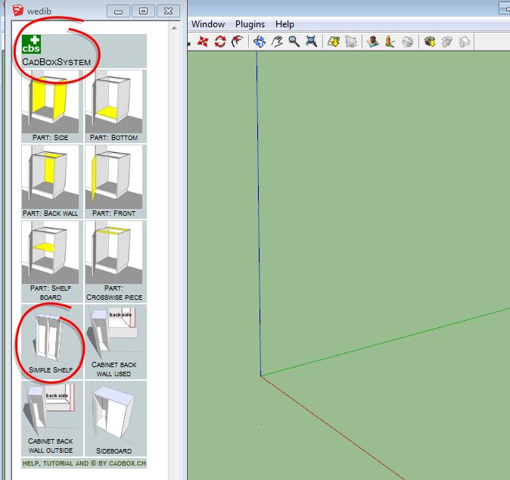This screenshot has height=480, width=510.
Task: Click the Get Models yellow arrow icon
Action: pos(334,42)
